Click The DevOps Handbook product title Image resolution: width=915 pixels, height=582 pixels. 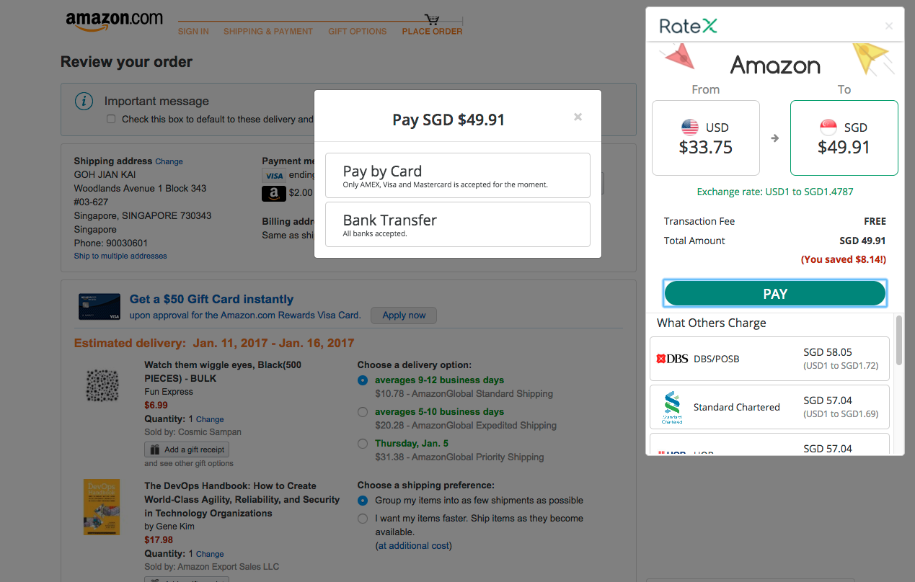[x=242, y=500]
